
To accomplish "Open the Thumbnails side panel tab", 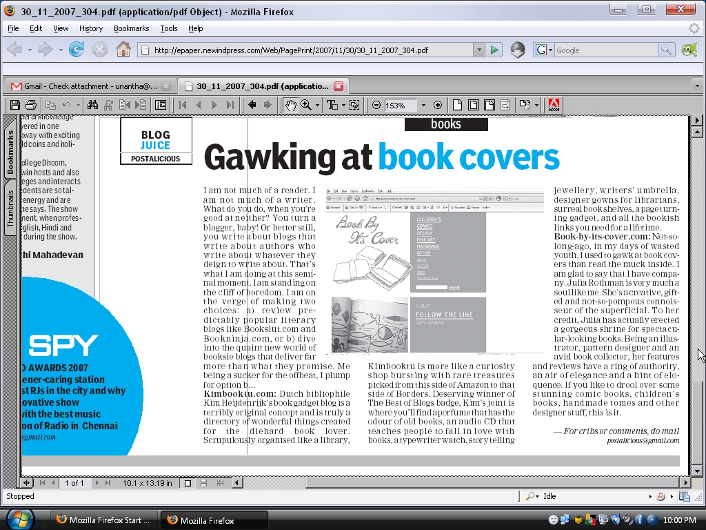I will pyautogui.click(x=10, y=207).
